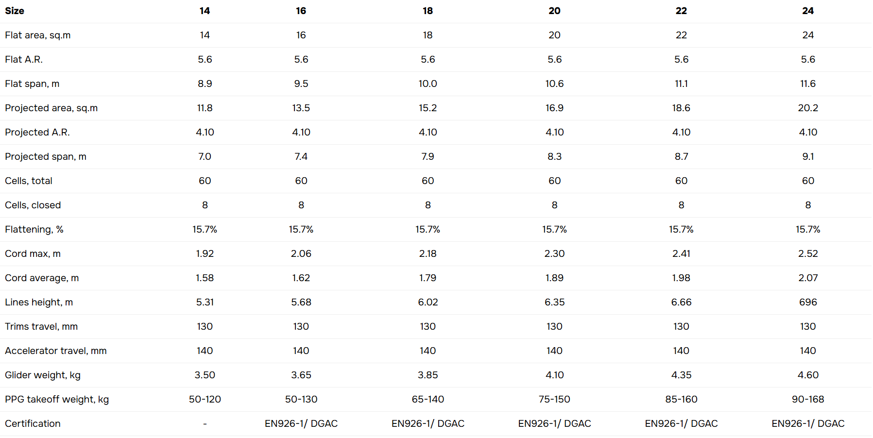This screenshot has height=438, width=873.
Task: Click the PPG takeoff weight, kg label
Action: coord(57,399)
